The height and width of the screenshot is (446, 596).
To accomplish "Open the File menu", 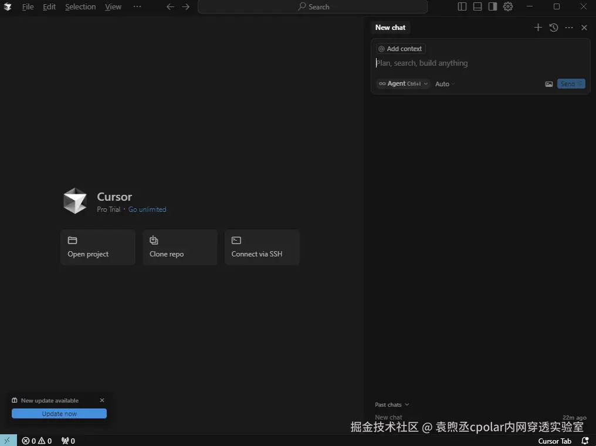I will pyautogui.click(x=28, y=7).
